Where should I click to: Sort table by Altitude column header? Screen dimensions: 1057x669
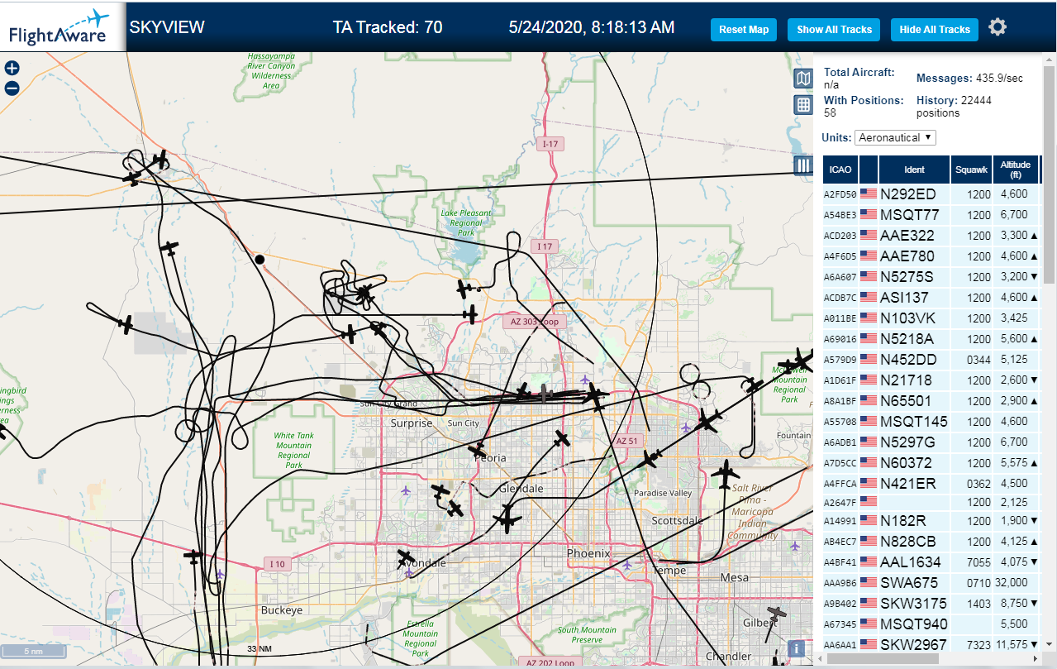point(1016,170)
